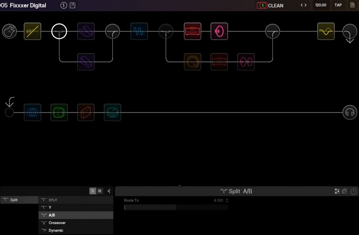Choose the A/B split type

pos(76,215)
